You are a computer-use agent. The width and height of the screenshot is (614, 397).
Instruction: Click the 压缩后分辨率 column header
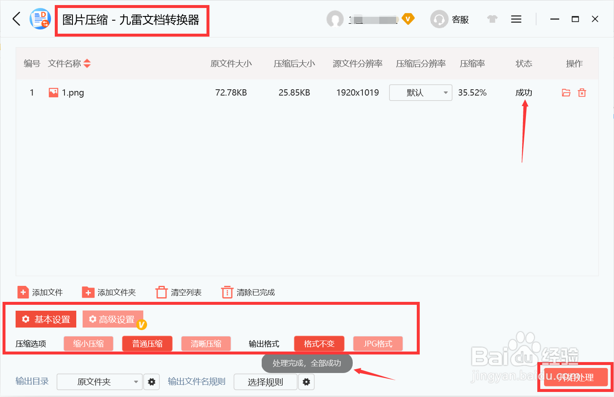click(x=421, y=64)
